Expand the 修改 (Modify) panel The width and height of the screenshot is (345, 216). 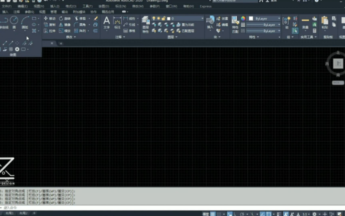(69, 37)
